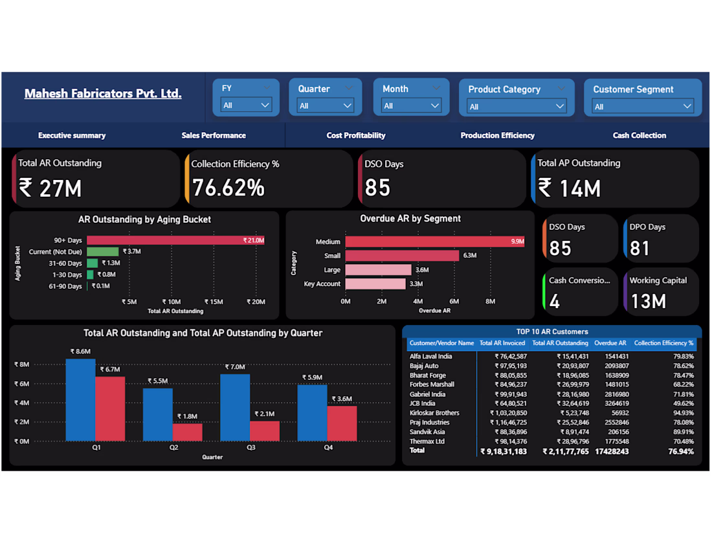
Task: Select the Small segment overdue bar
Action: click(403, 256)
